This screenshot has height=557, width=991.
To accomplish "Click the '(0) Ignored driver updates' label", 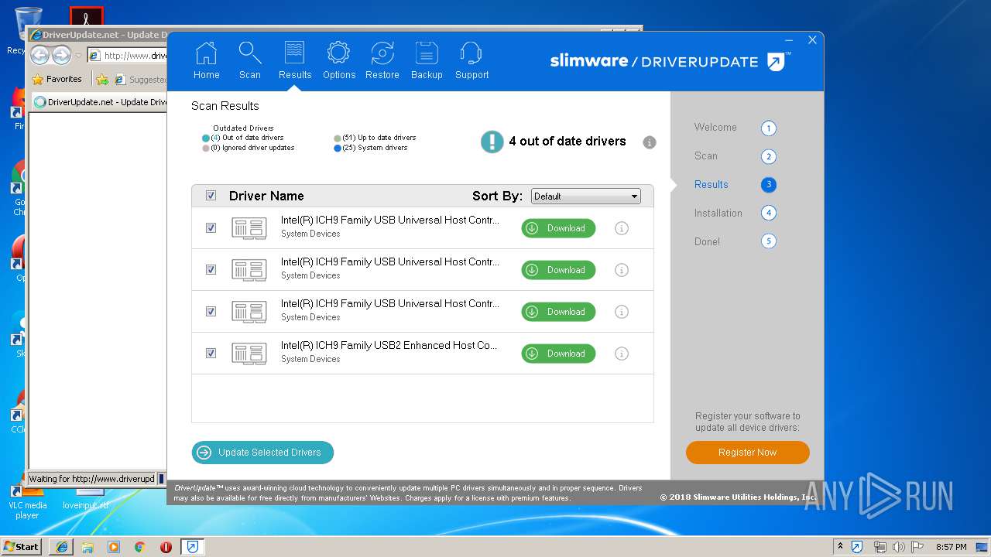I will (x=252, y=148).
